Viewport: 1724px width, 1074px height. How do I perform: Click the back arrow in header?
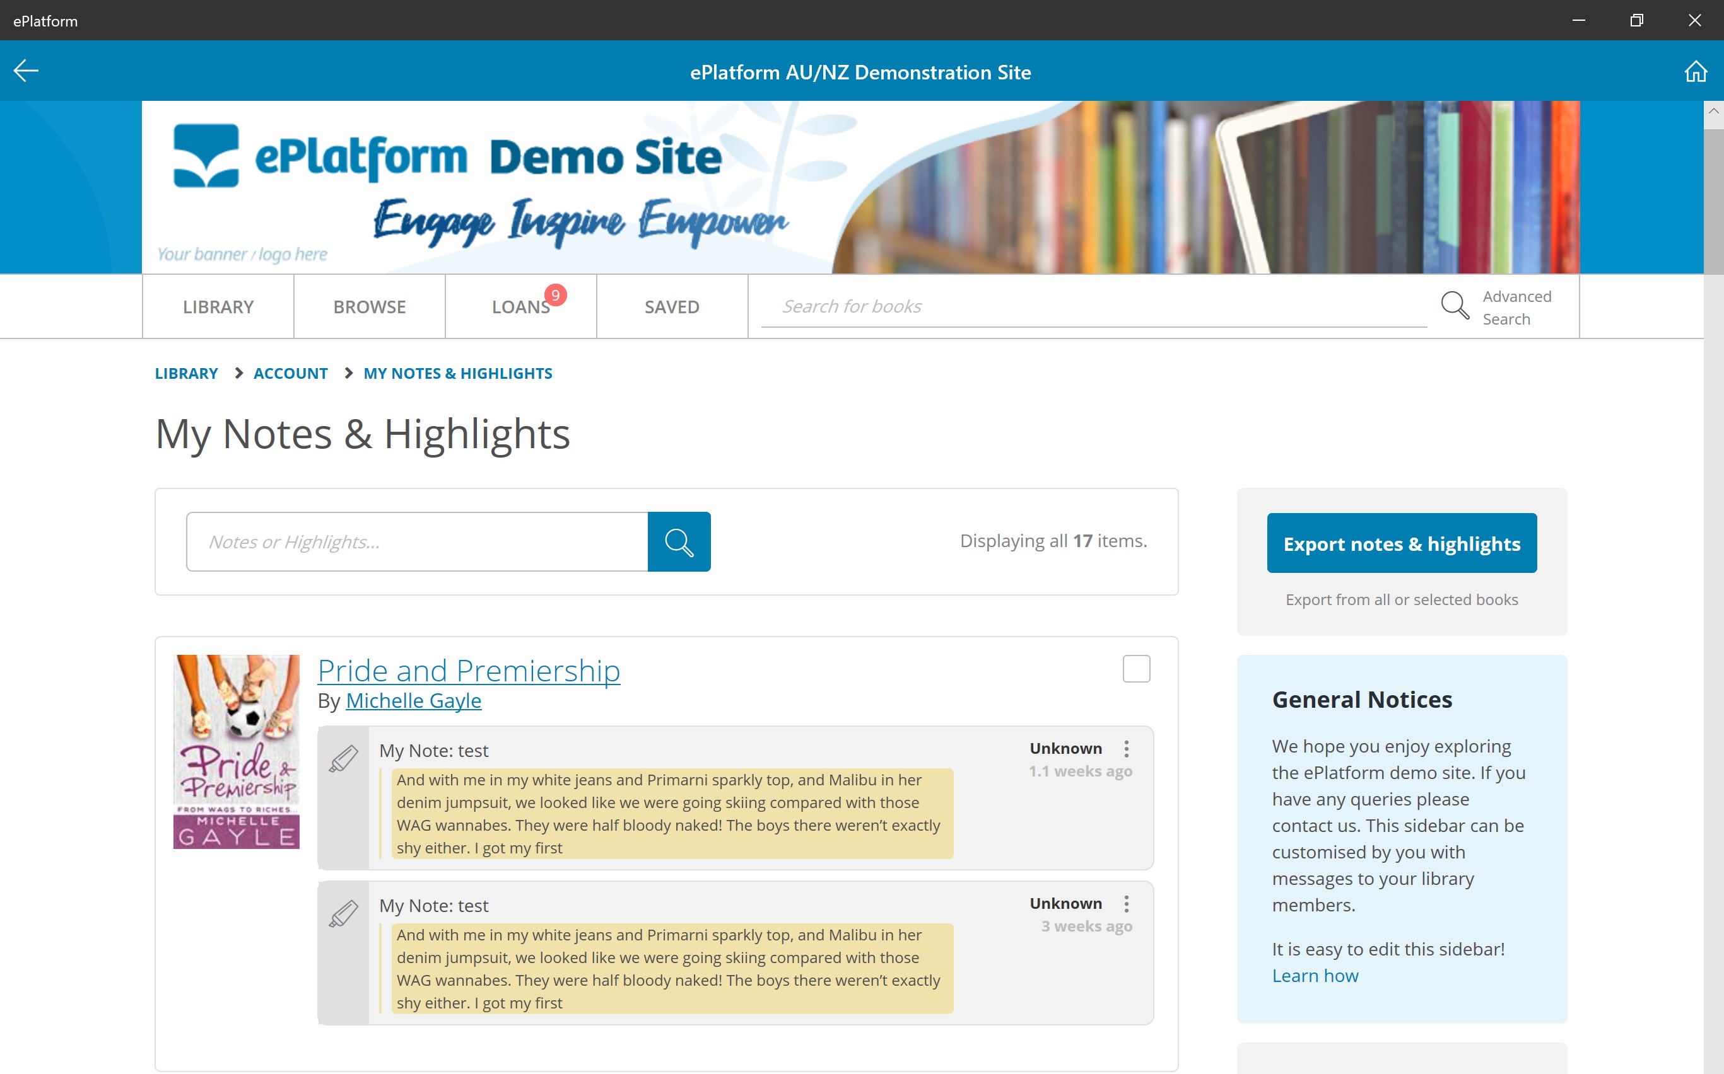point(26,71)
